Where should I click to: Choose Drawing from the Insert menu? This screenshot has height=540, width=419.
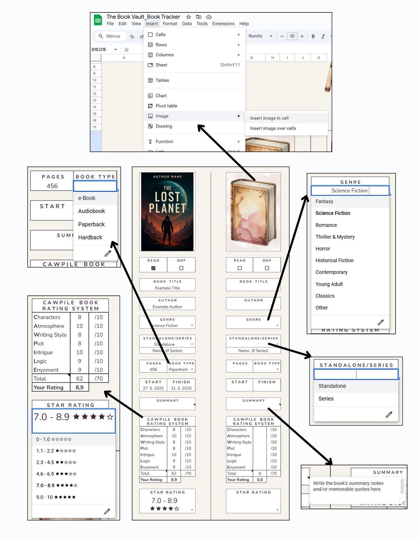(x=194, y=126)
